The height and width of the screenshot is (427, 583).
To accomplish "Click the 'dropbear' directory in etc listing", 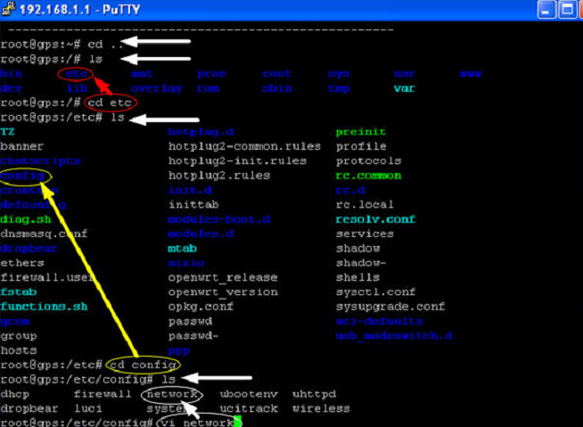I will pos(29,249).
